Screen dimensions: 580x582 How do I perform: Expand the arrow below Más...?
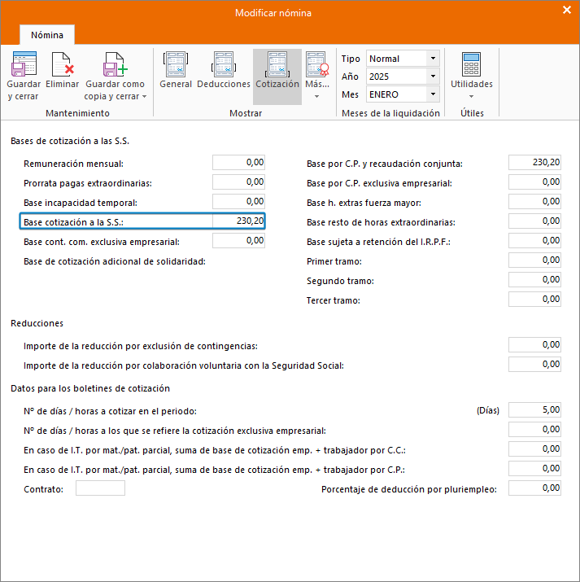click(x=317, y=97)
